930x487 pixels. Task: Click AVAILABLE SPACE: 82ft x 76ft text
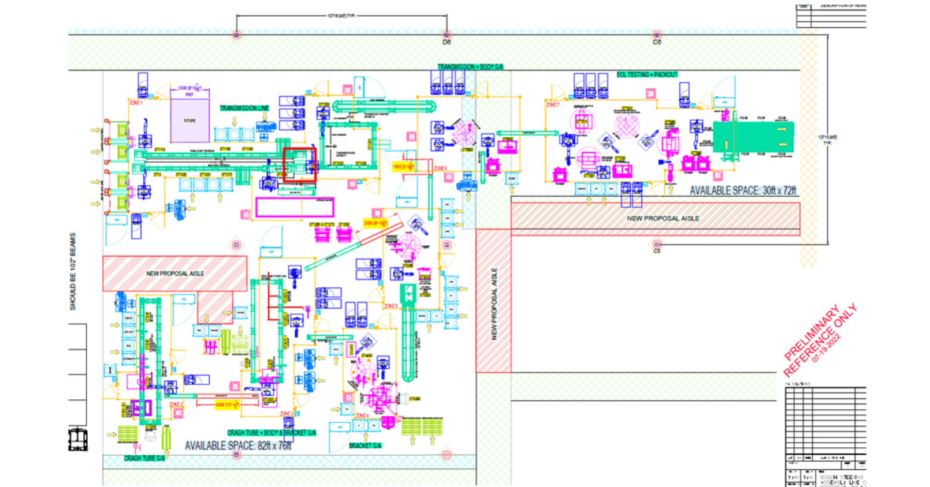238,445
